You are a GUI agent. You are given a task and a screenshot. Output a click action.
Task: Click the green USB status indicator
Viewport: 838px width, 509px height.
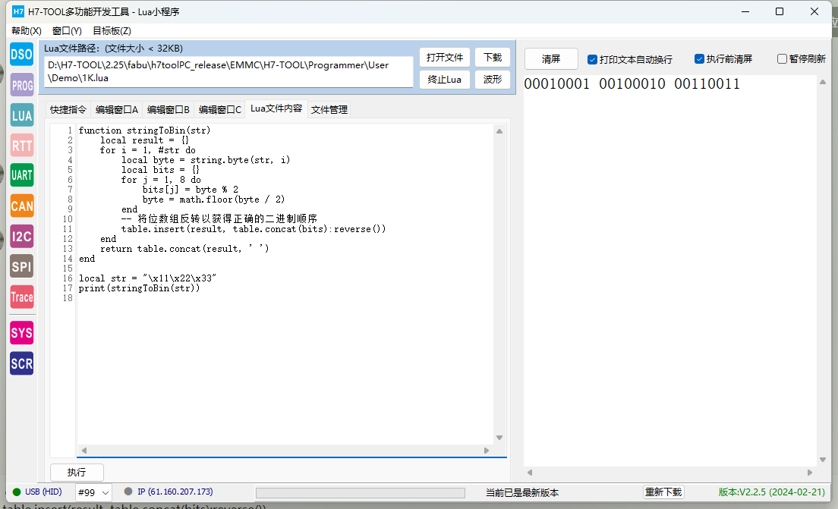coord(17,492)
